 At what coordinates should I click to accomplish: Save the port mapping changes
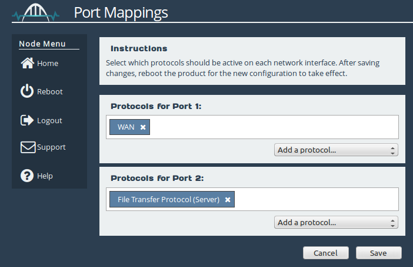378,253
